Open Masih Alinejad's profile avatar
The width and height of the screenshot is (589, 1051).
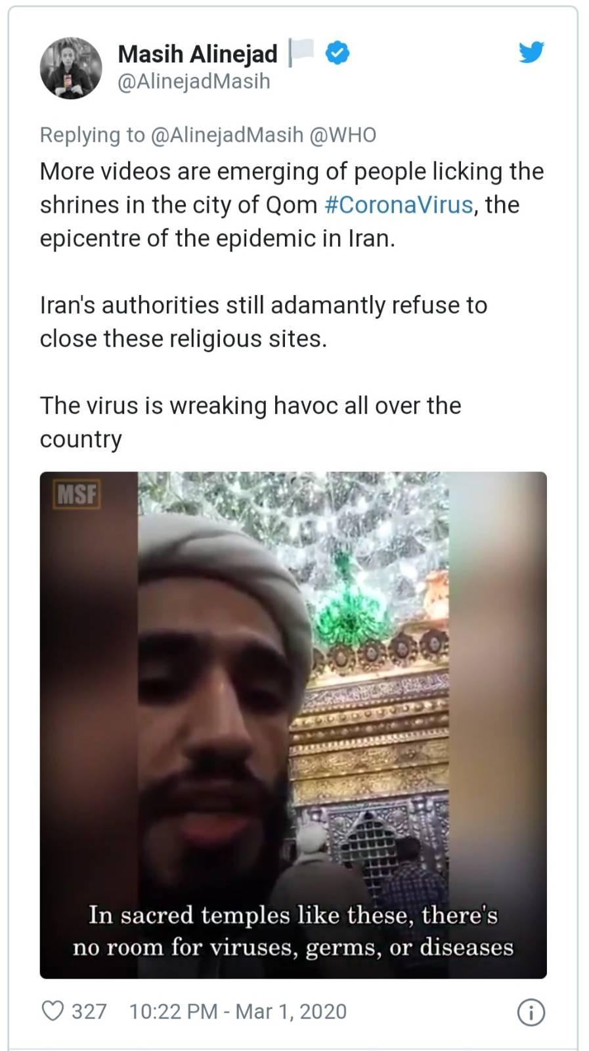71,68
